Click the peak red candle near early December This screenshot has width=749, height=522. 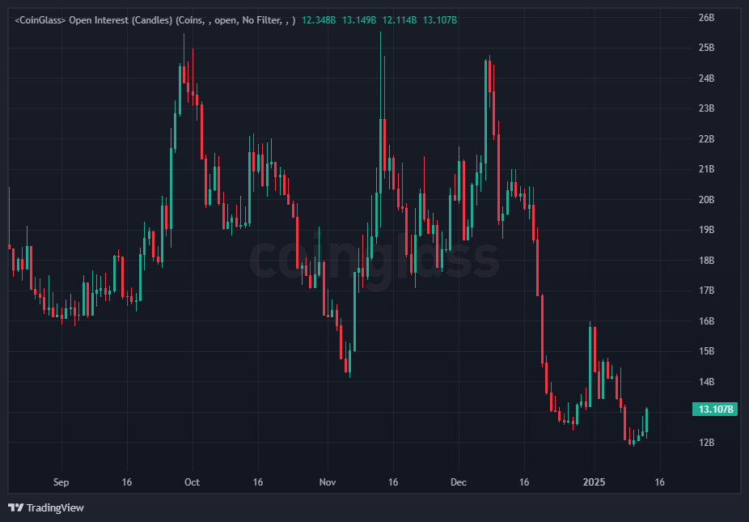coord(492,97)
